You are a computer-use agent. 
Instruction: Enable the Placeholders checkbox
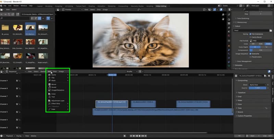(x=250, y=57)
